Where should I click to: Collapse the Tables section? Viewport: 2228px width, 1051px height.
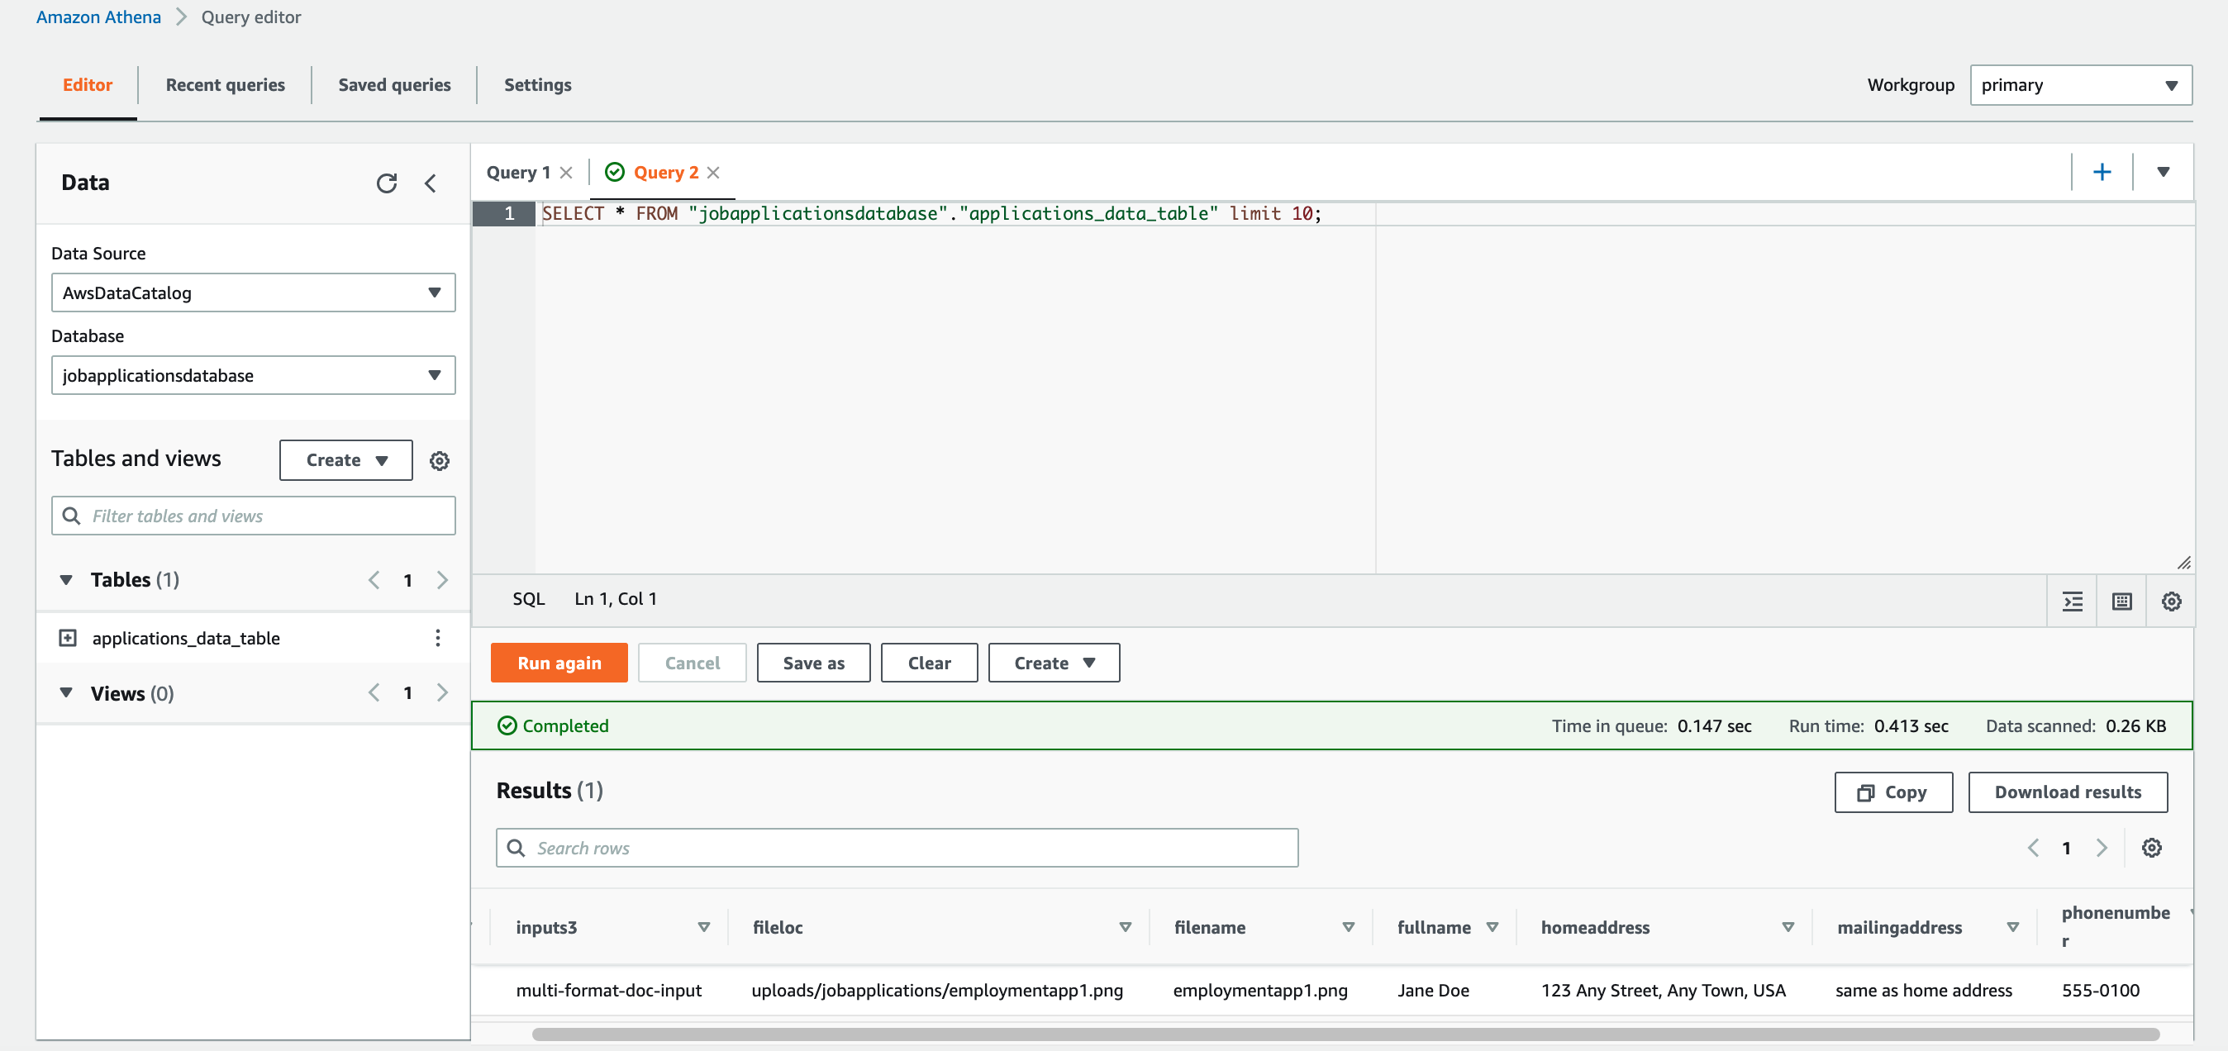tap(66, 579)
